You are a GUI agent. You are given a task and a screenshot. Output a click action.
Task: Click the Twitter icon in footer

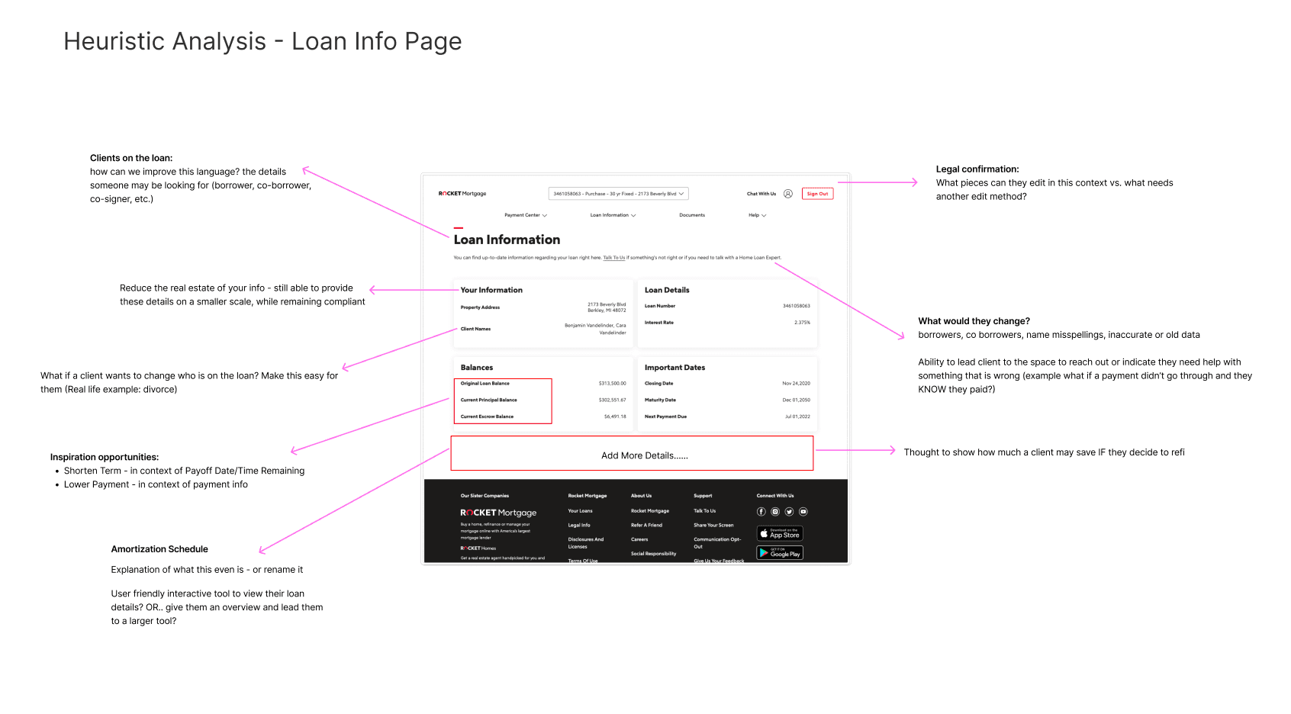789,512
